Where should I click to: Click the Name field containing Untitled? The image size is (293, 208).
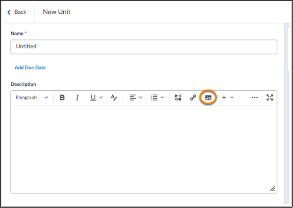click(143, 46)
